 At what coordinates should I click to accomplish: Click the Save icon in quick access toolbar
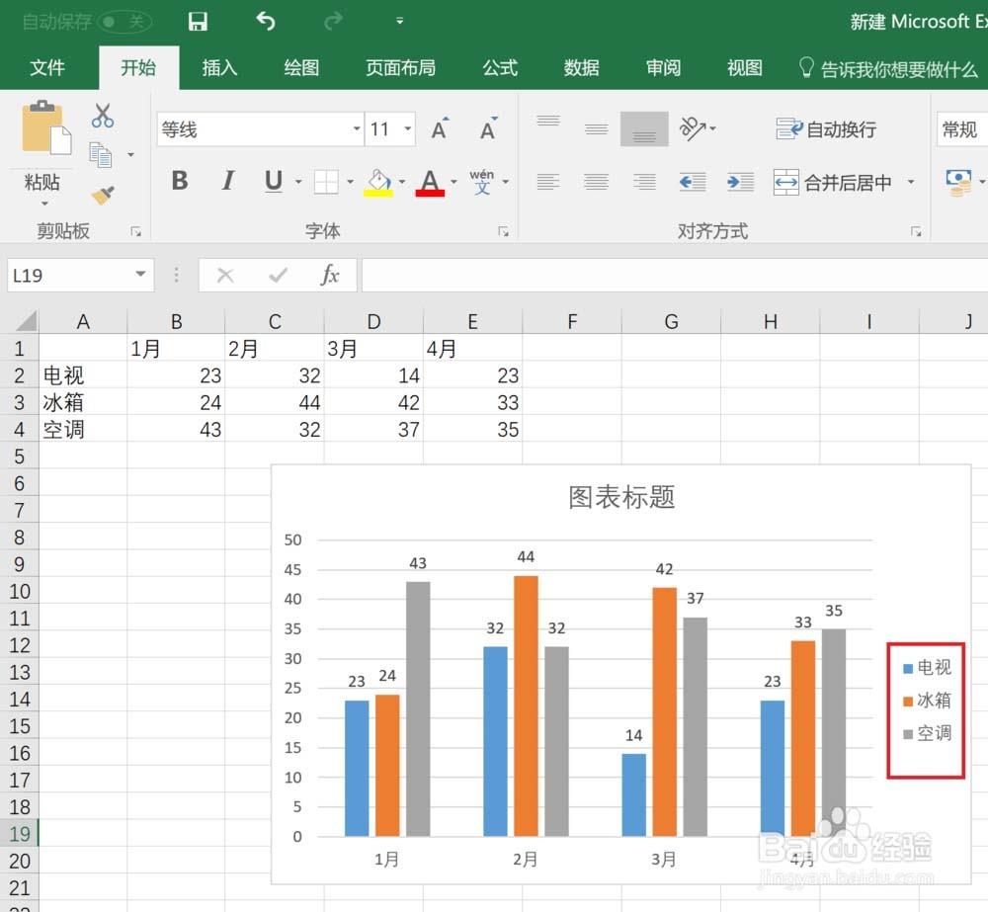(197, 21)
